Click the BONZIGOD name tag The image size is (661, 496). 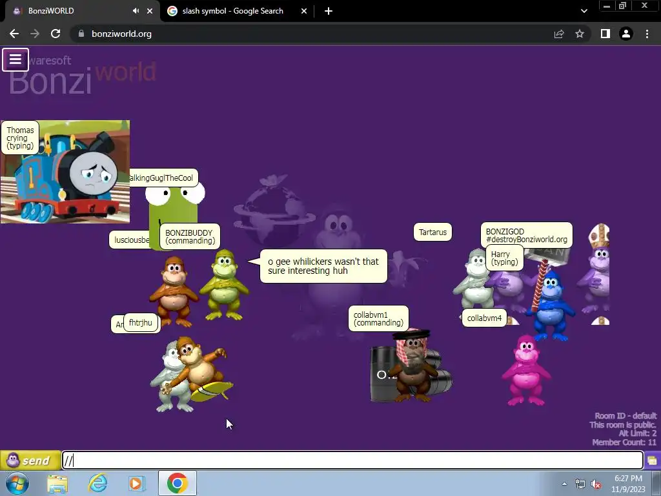click(527, 235)
